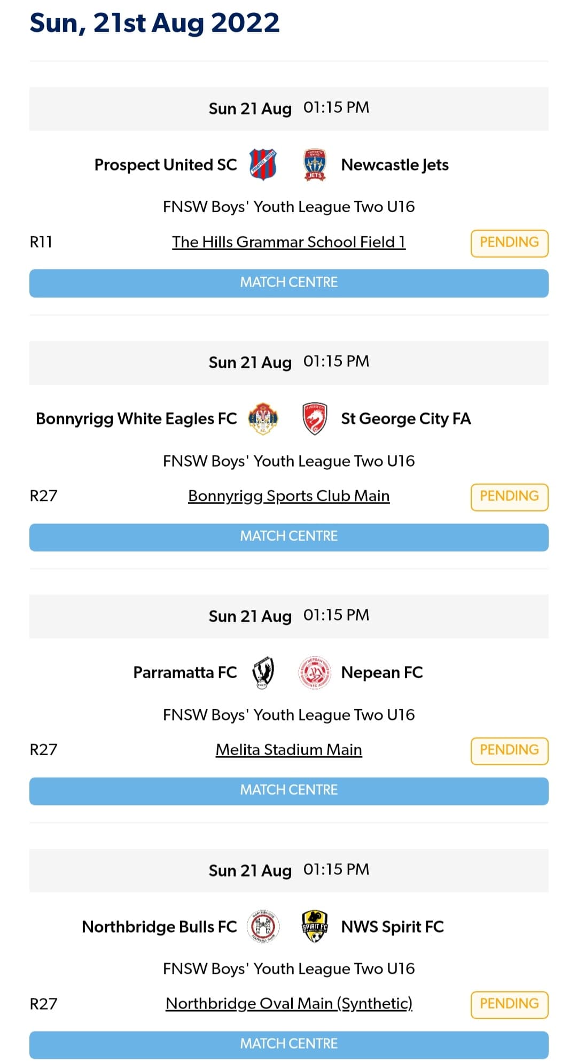
Task: Click PENDING status on the R11 fixture
Action: [509, 242]
